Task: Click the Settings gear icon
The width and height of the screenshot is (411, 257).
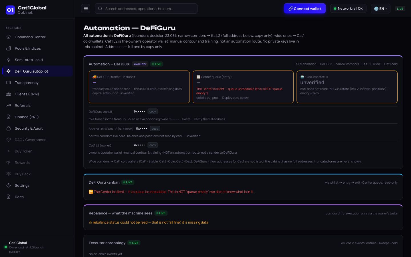Action: [9, 185]
